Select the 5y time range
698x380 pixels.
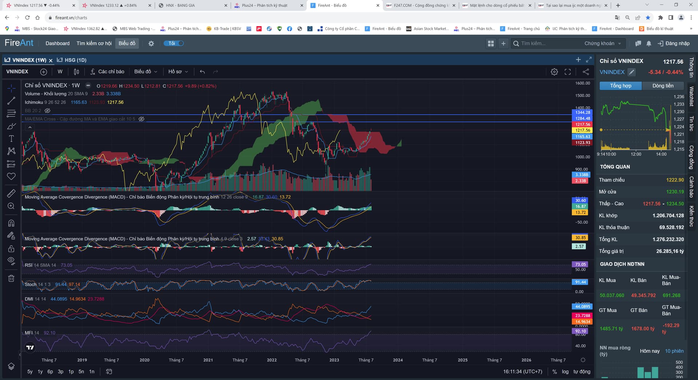click(30, 372)
